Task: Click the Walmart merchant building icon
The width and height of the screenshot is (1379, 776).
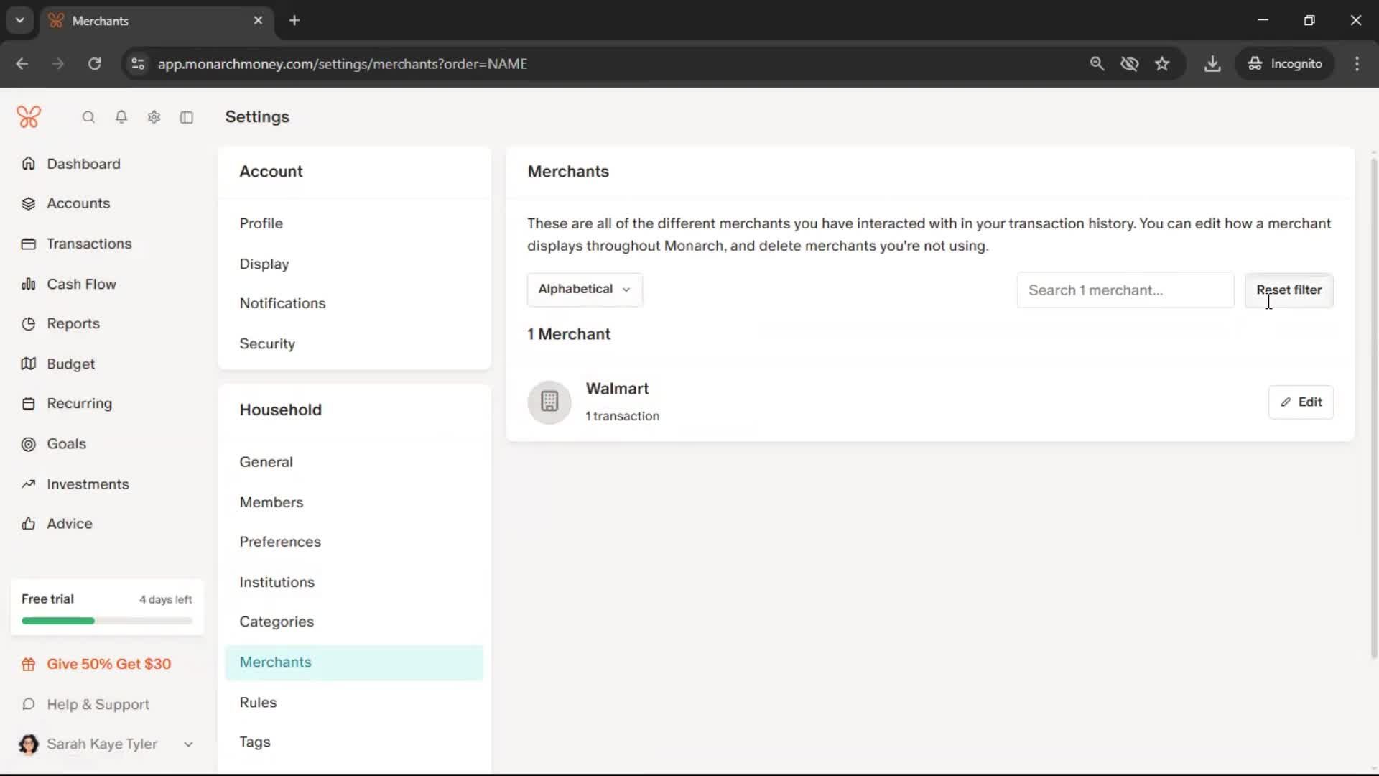Action: click(549, 402)
